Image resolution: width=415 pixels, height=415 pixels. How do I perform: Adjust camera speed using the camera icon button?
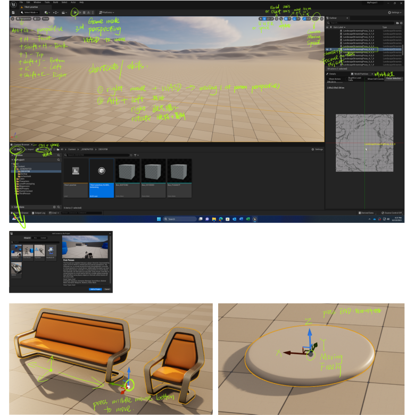click(316, 19)
